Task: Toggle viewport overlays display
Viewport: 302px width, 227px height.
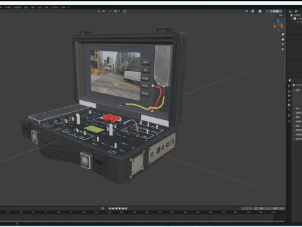Action: (x=260, y=11)
